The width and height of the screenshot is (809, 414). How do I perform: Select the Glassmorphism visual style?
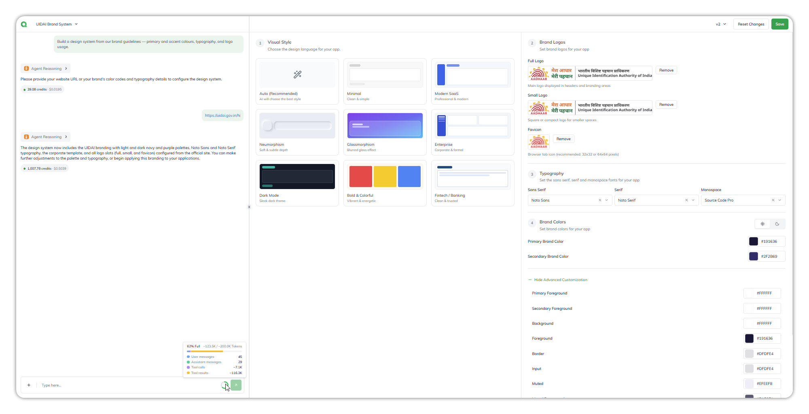click(385, 132)
